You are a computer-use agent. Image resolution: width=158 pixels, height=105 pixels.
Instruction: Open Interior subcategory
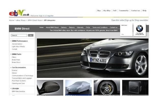pyautogui.click(x=14, y=73)
